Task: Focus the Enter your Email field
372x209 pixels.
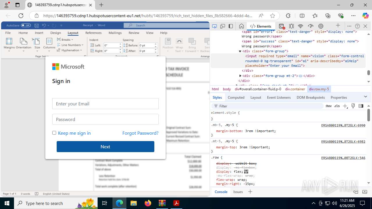Action: pos(105,104)
